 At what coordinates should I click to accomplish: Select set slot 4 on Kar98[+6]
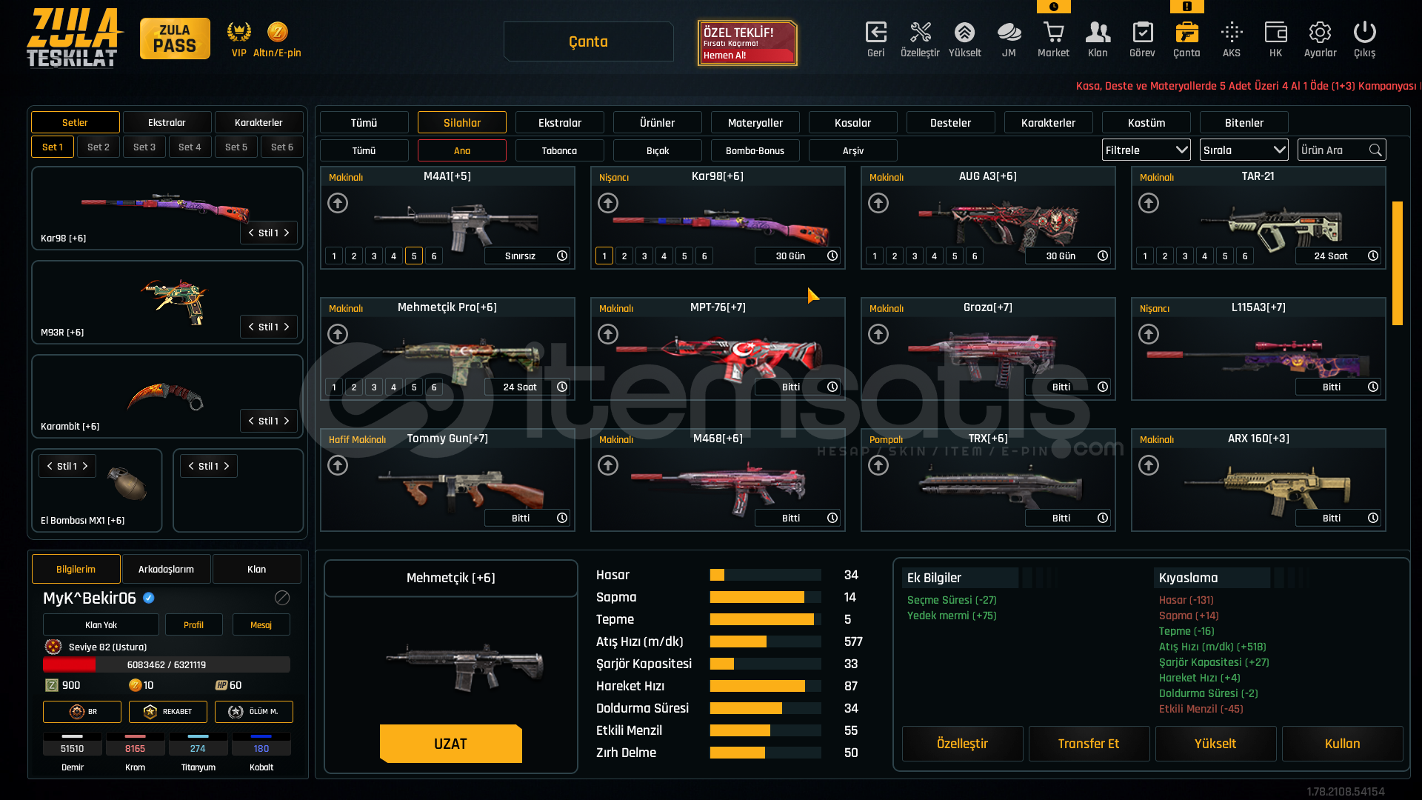(664, 256)
